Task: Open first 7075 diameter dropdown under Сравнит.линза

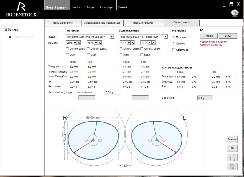Action: pyautogui.click(x=129, y=43)
